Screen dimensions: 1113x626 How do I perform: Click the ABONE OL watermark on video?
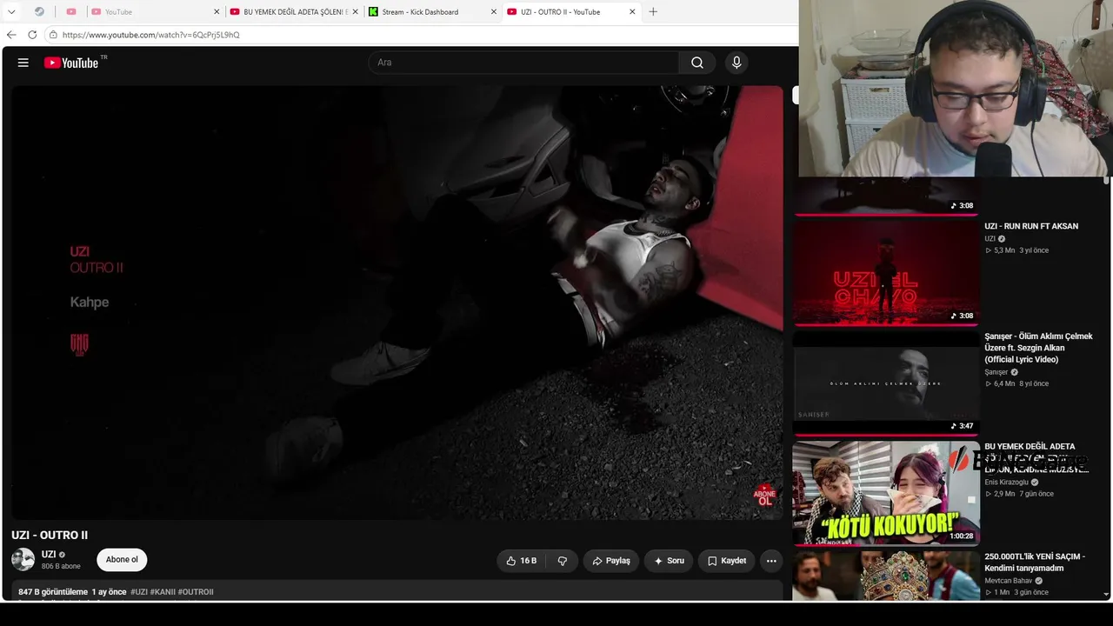pyautogui.click(x=764, y=496)
